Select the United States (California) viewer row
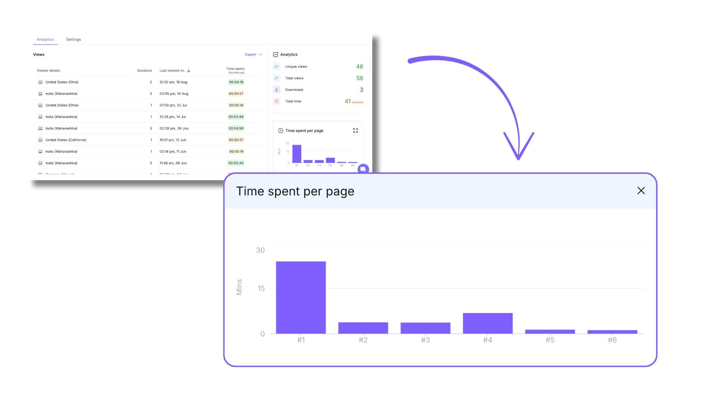The image size is (703, 395). pos(110,140)
